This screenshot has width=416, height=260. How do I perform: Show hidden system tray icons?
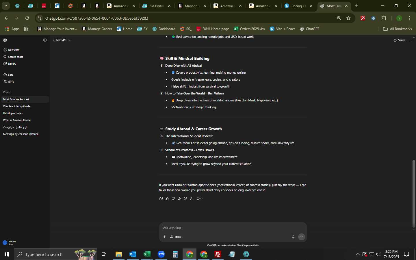click(x=358, y=254)
